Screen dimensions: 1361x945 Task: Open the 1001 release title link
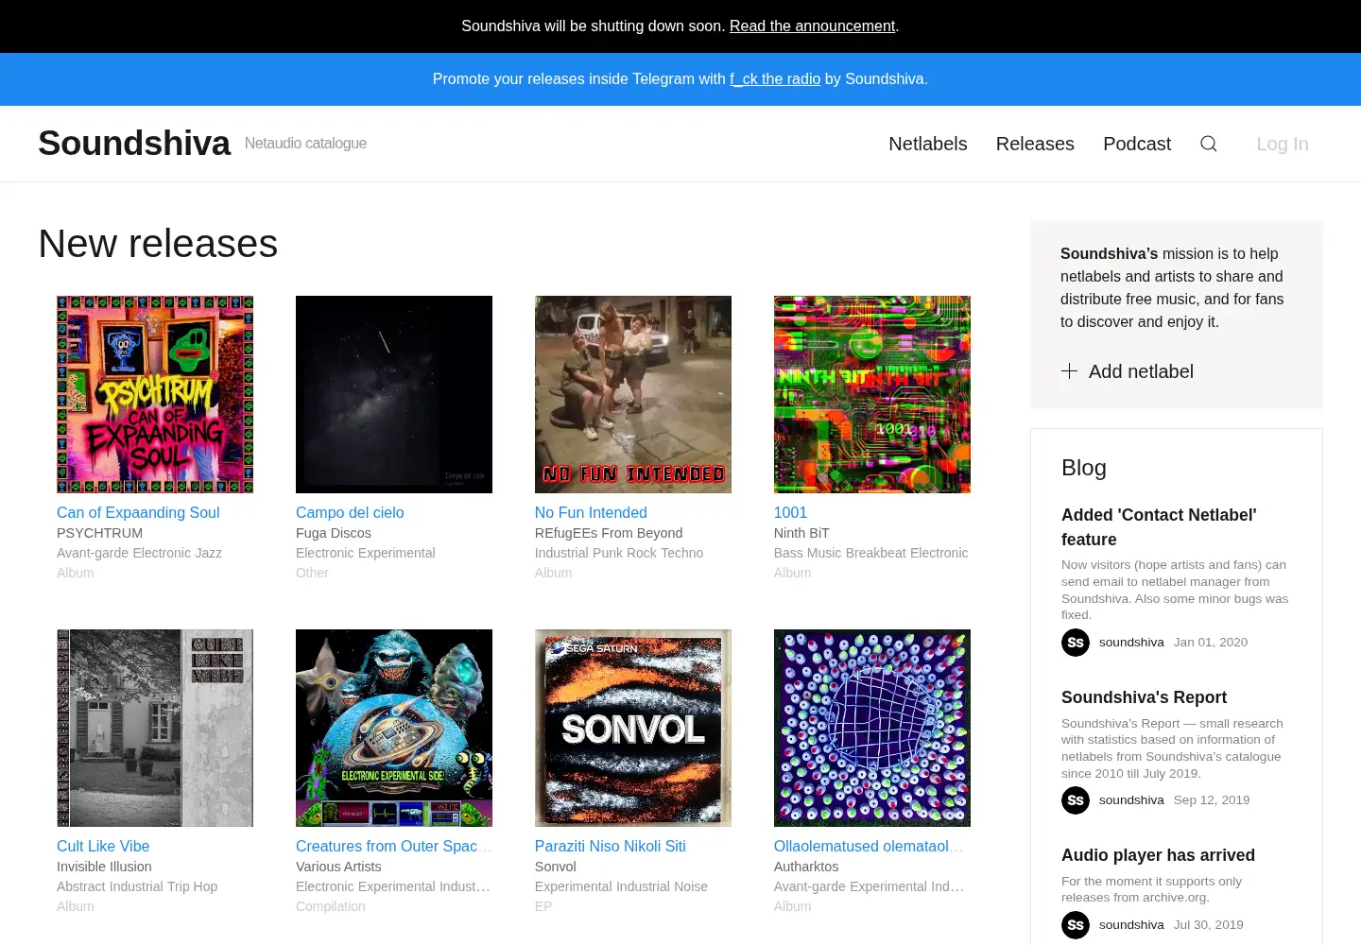tap(790, 512)
